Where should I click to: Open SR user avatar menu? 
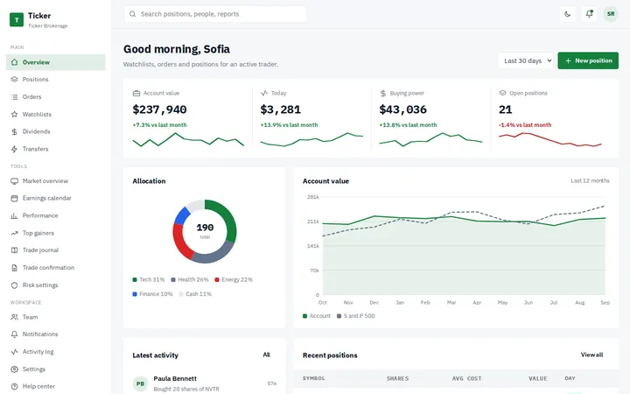click(611, 14)
